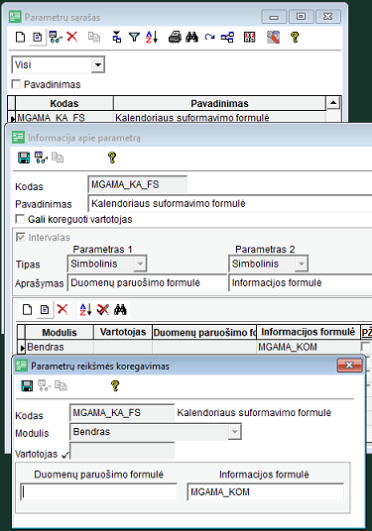Click the Kodas column header in Parametrų sąrašas
Screen dimensions: 372x531
64,103
